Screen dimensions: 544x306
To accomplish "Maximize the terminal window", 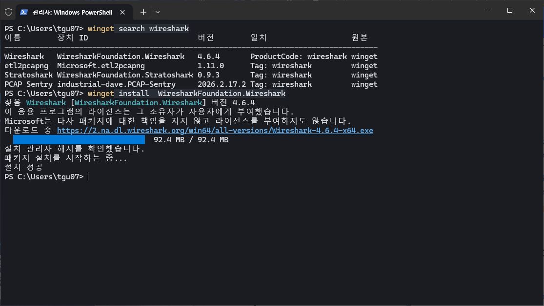I will pos(509,10).
